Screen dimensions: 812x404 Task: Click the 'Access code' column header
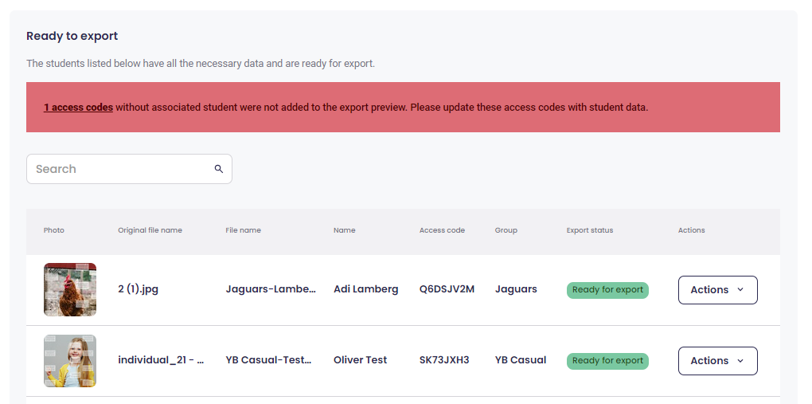pyautogui.click(x=443, y=230)
